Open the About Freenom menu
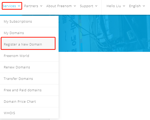Image resolution: width=150 pixels, height=120 pixels. coord(61,6)
